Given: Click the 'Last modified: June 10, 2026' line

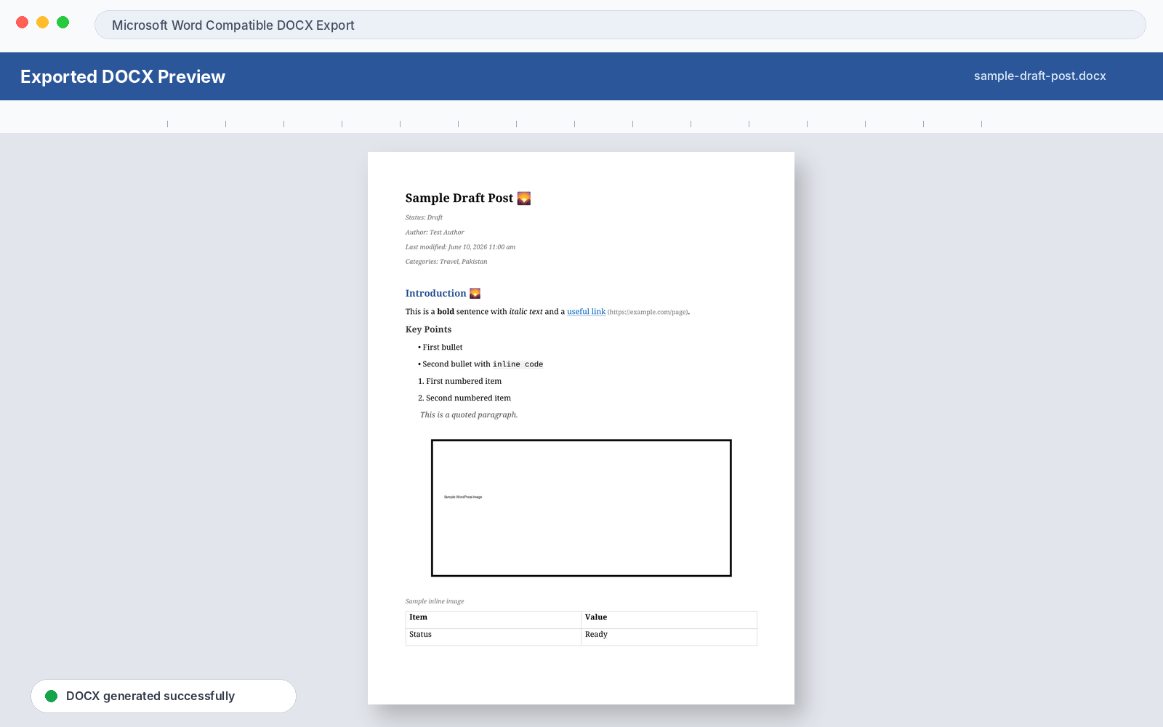Looking at the screenshot, I should point(460,247).
